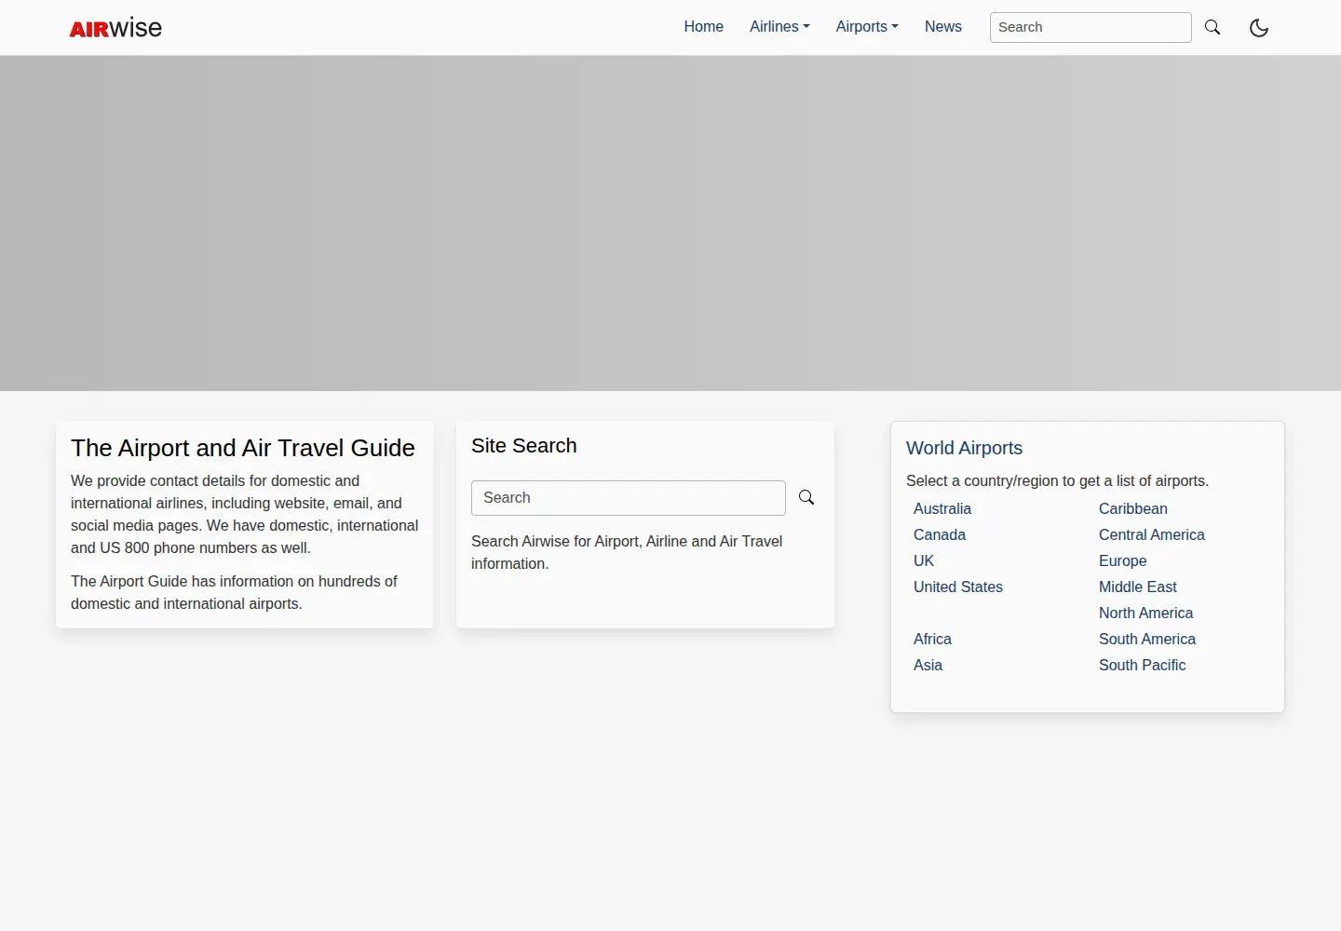Click 'The Airport and Air Travel Guide' heading

(243, 448)
